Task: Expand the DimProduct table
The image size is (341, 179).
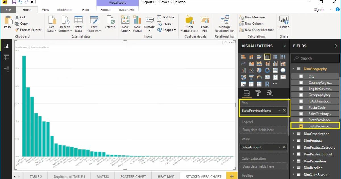Action: click(294, 140)
